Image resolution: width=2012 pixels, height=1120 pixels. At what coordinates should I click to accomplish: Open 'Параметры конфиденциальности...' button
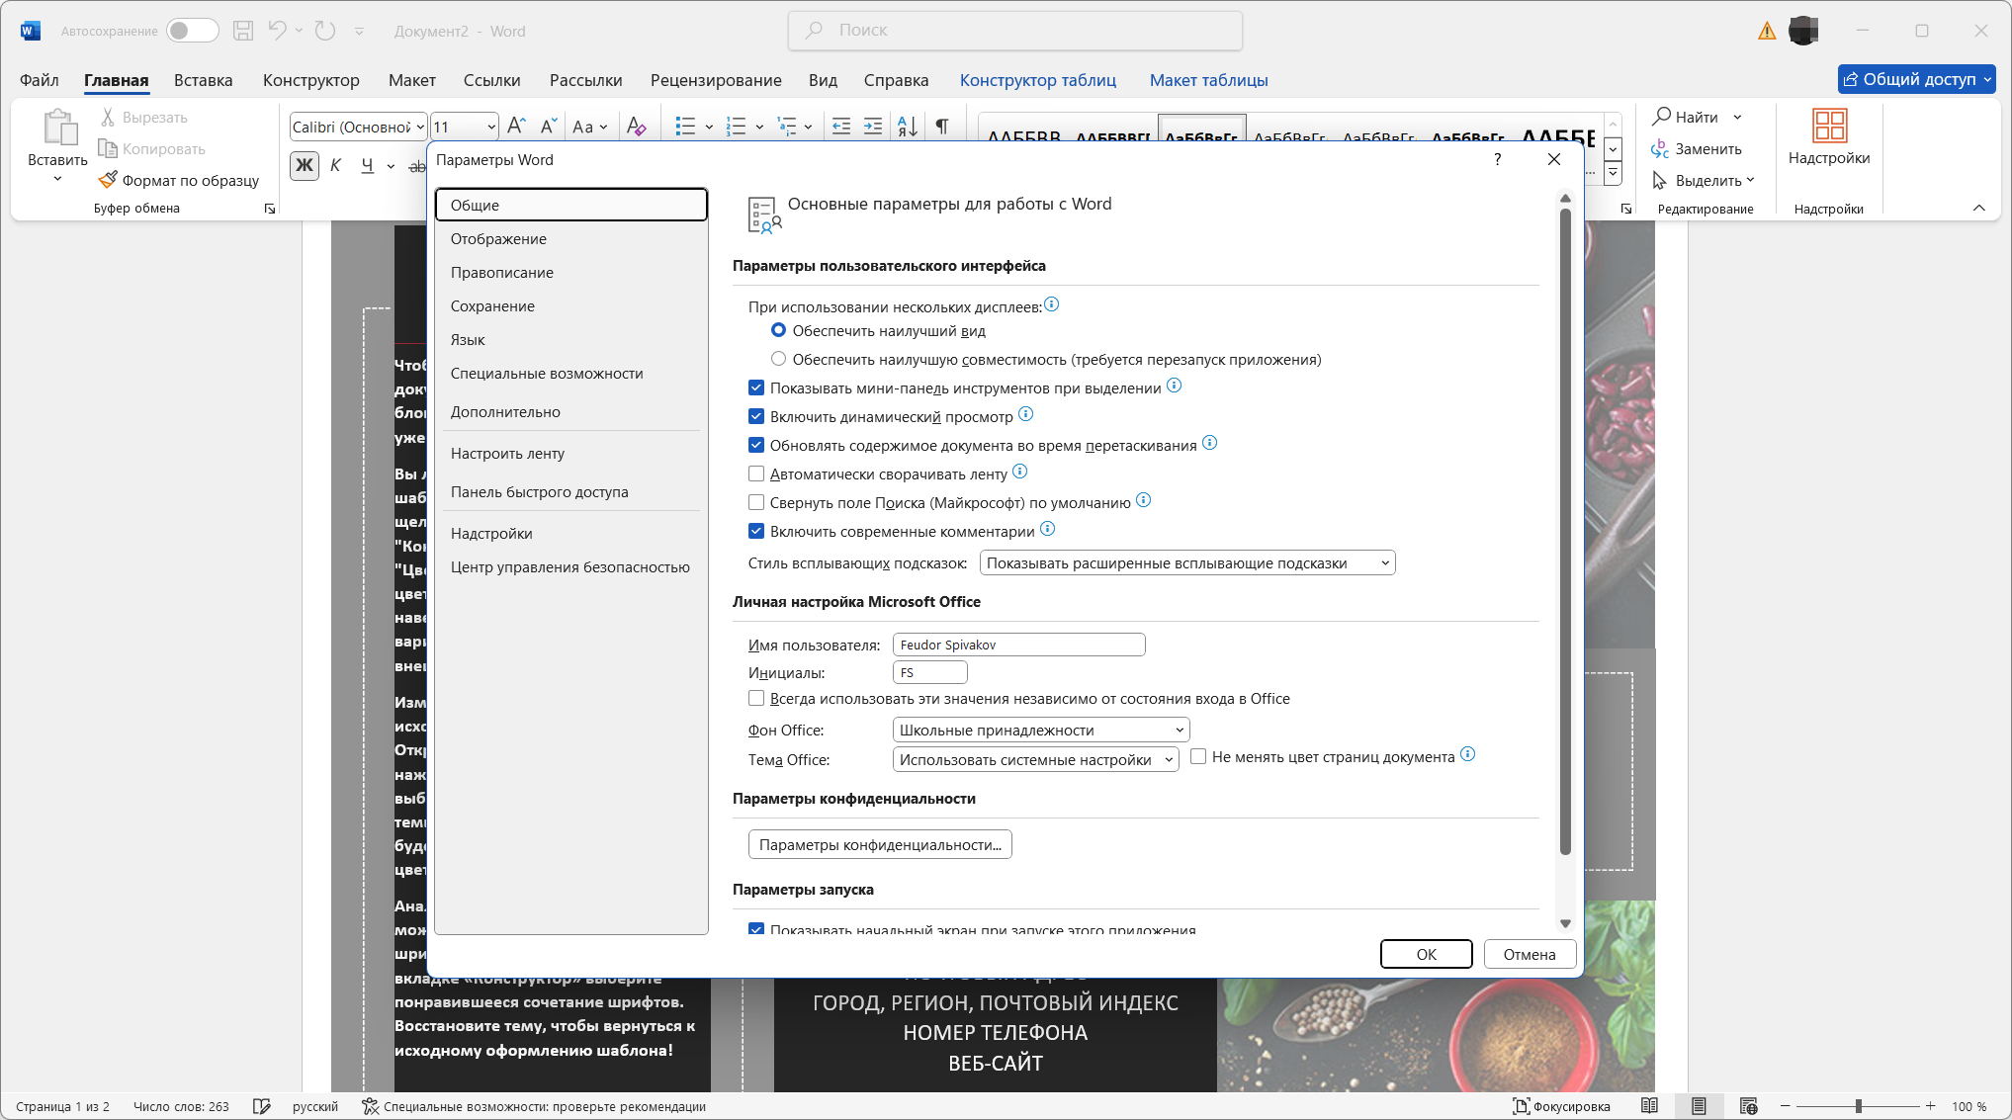880,844
